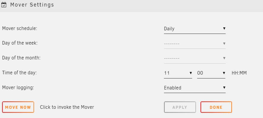Click the arrow beside hour value 11
The height and width of the screenshot is (118, 263).
(x=191, y=73)
